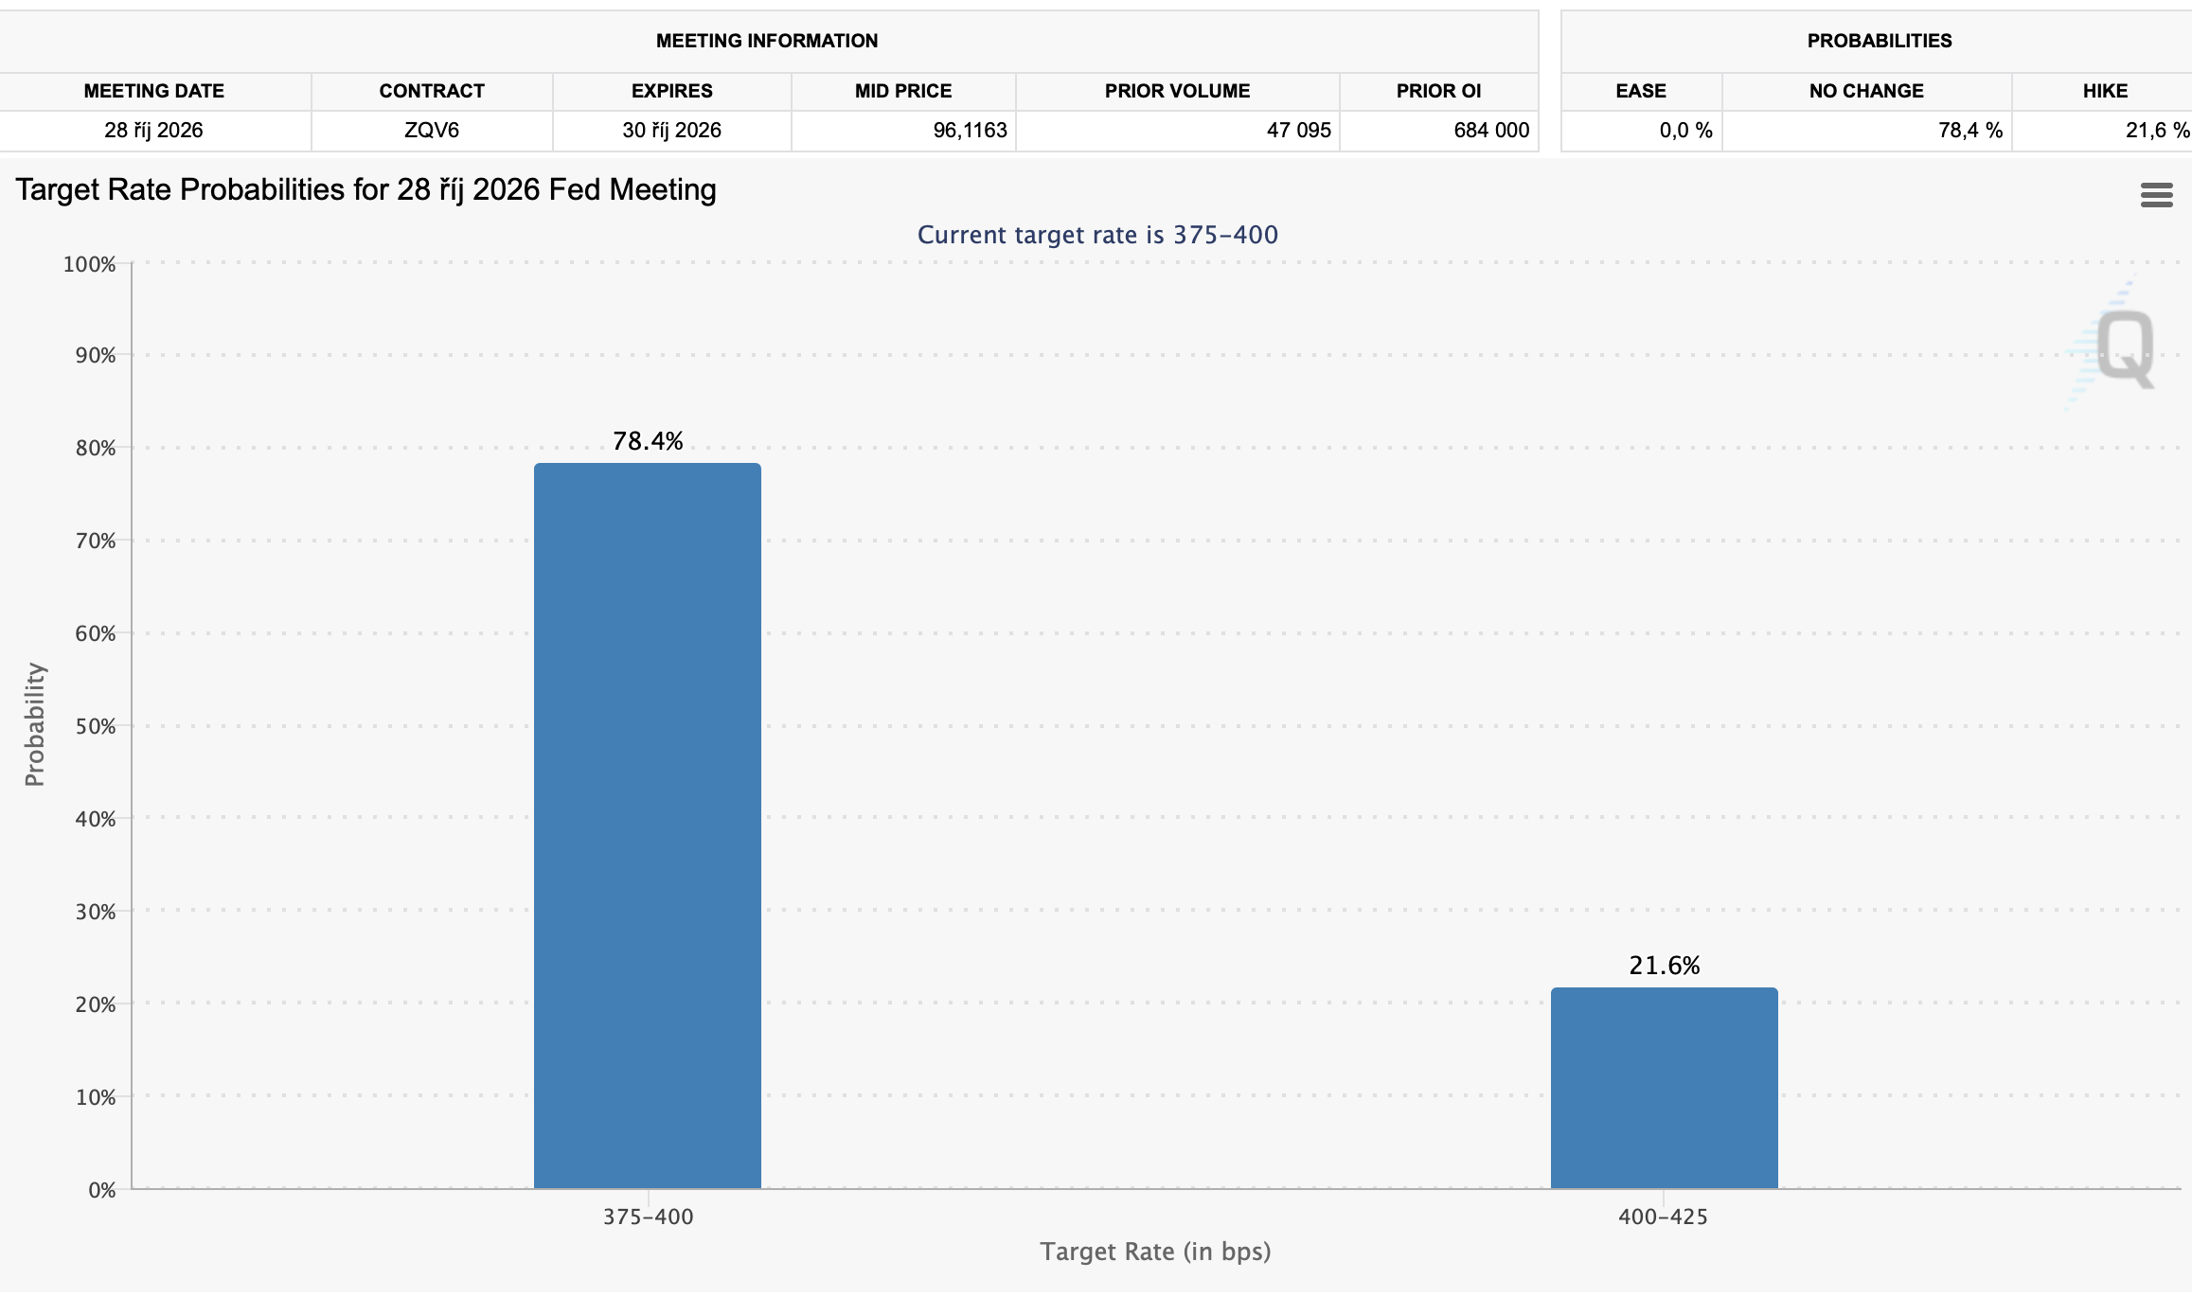The width and height of the screenshot is (2192, 1297).
Task: Click the 78.4% data label above bar
Action: [648, 441]
